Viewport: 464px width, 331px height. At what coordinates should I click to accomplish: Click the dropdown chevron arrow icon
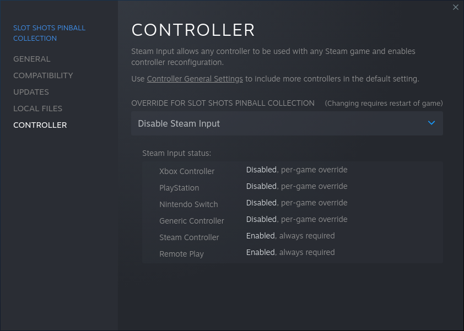(431, 123)
